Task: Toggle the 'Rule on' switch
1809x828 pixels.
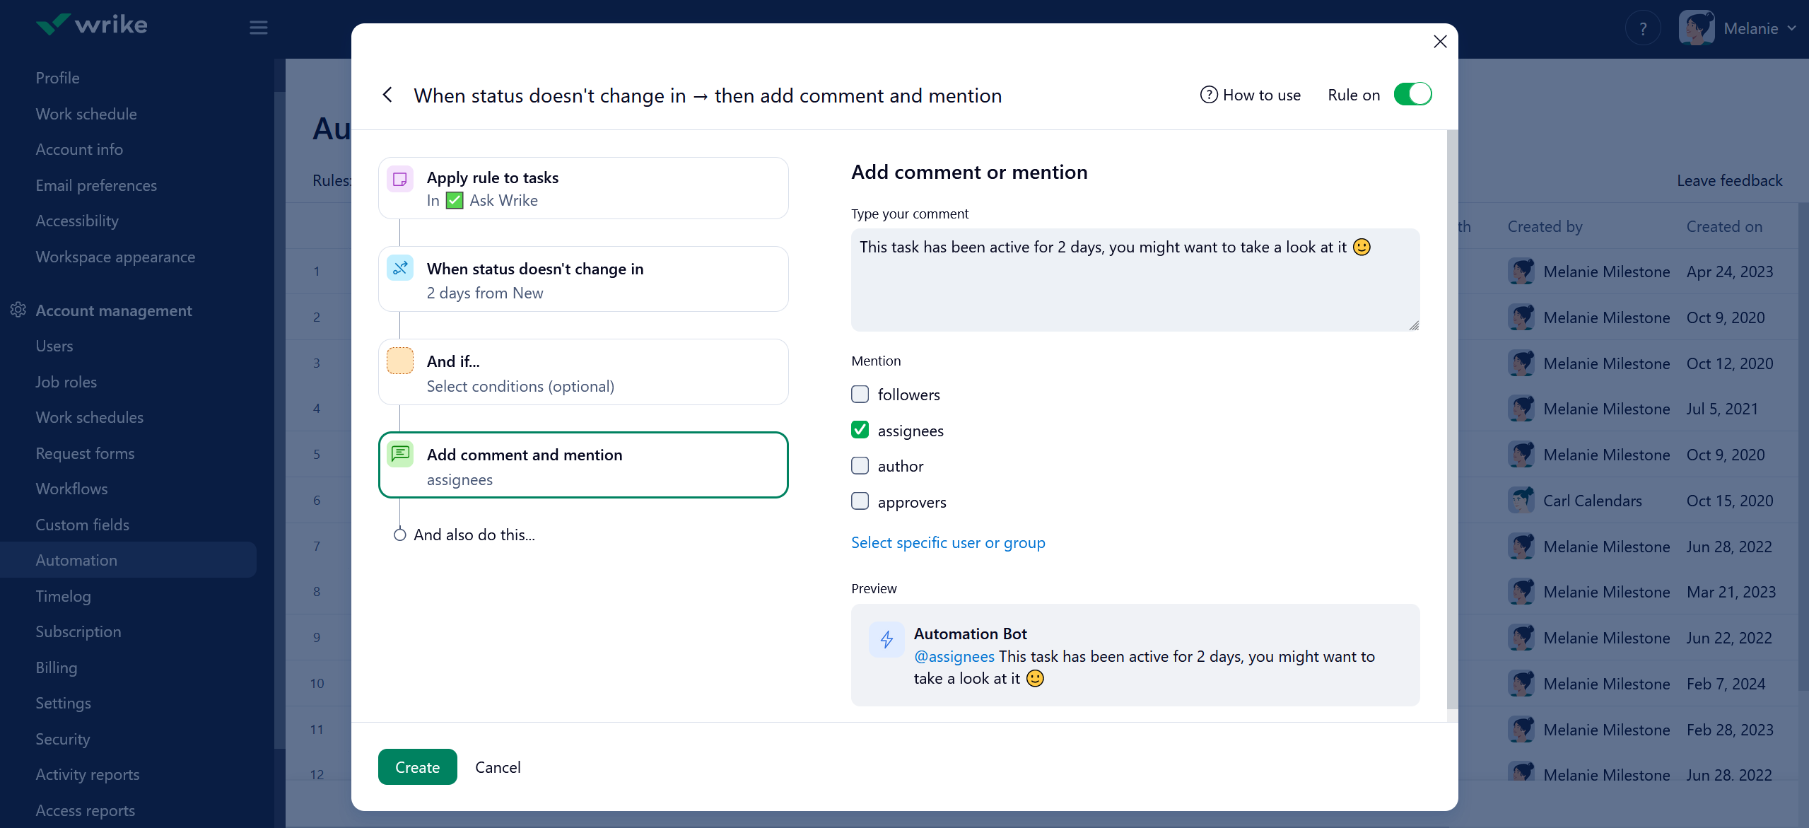Action: 1412,95
